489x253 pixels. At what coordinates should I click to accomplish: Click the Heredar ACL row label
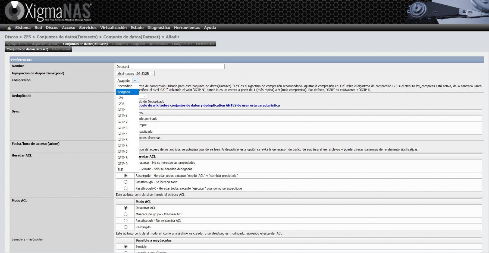coord(22,155)
